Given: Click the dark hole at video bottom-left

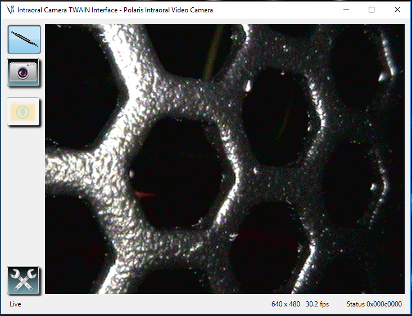Looking at the screenshot, I should (x=70, y=247).
